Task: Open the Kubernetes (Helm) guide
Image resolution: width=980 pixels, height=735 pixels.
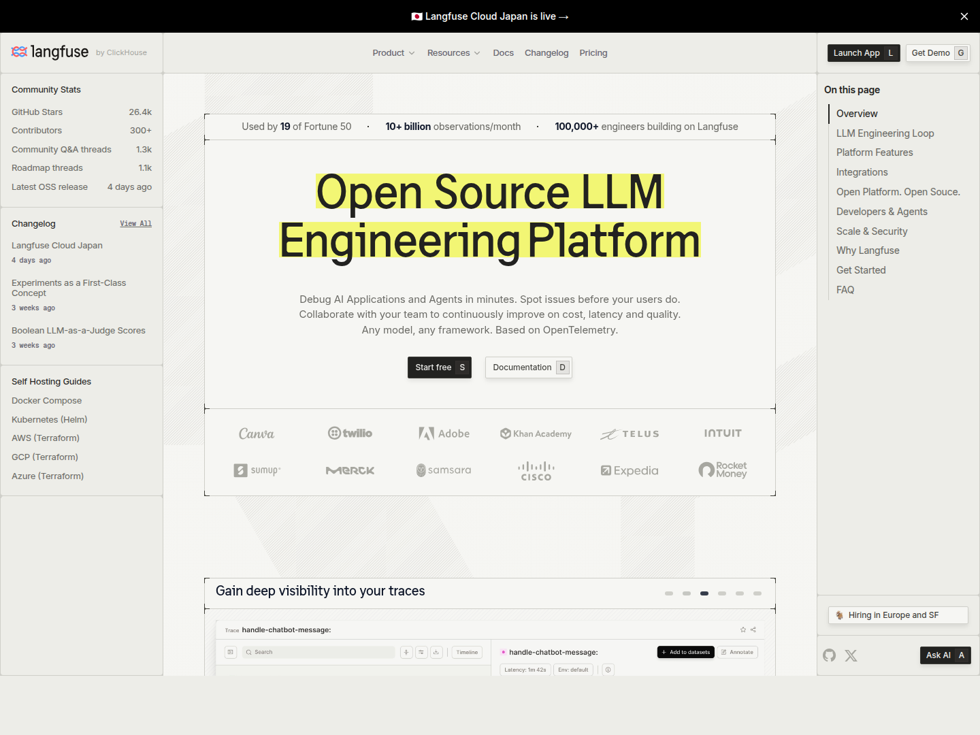Action: pos(50,420)
